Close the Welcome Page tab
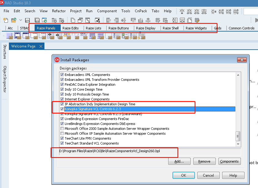 click(41, 46)
